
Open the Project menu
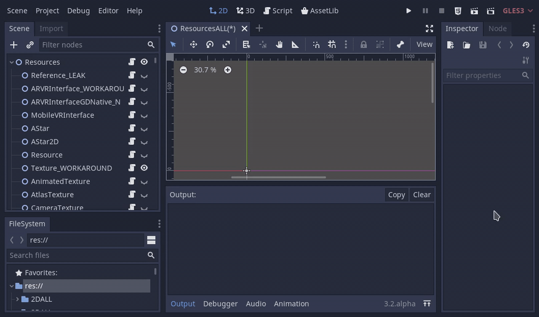[47, 11]
